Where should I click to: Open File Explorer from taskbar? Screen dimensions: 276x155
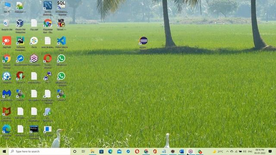pos(92,151)
